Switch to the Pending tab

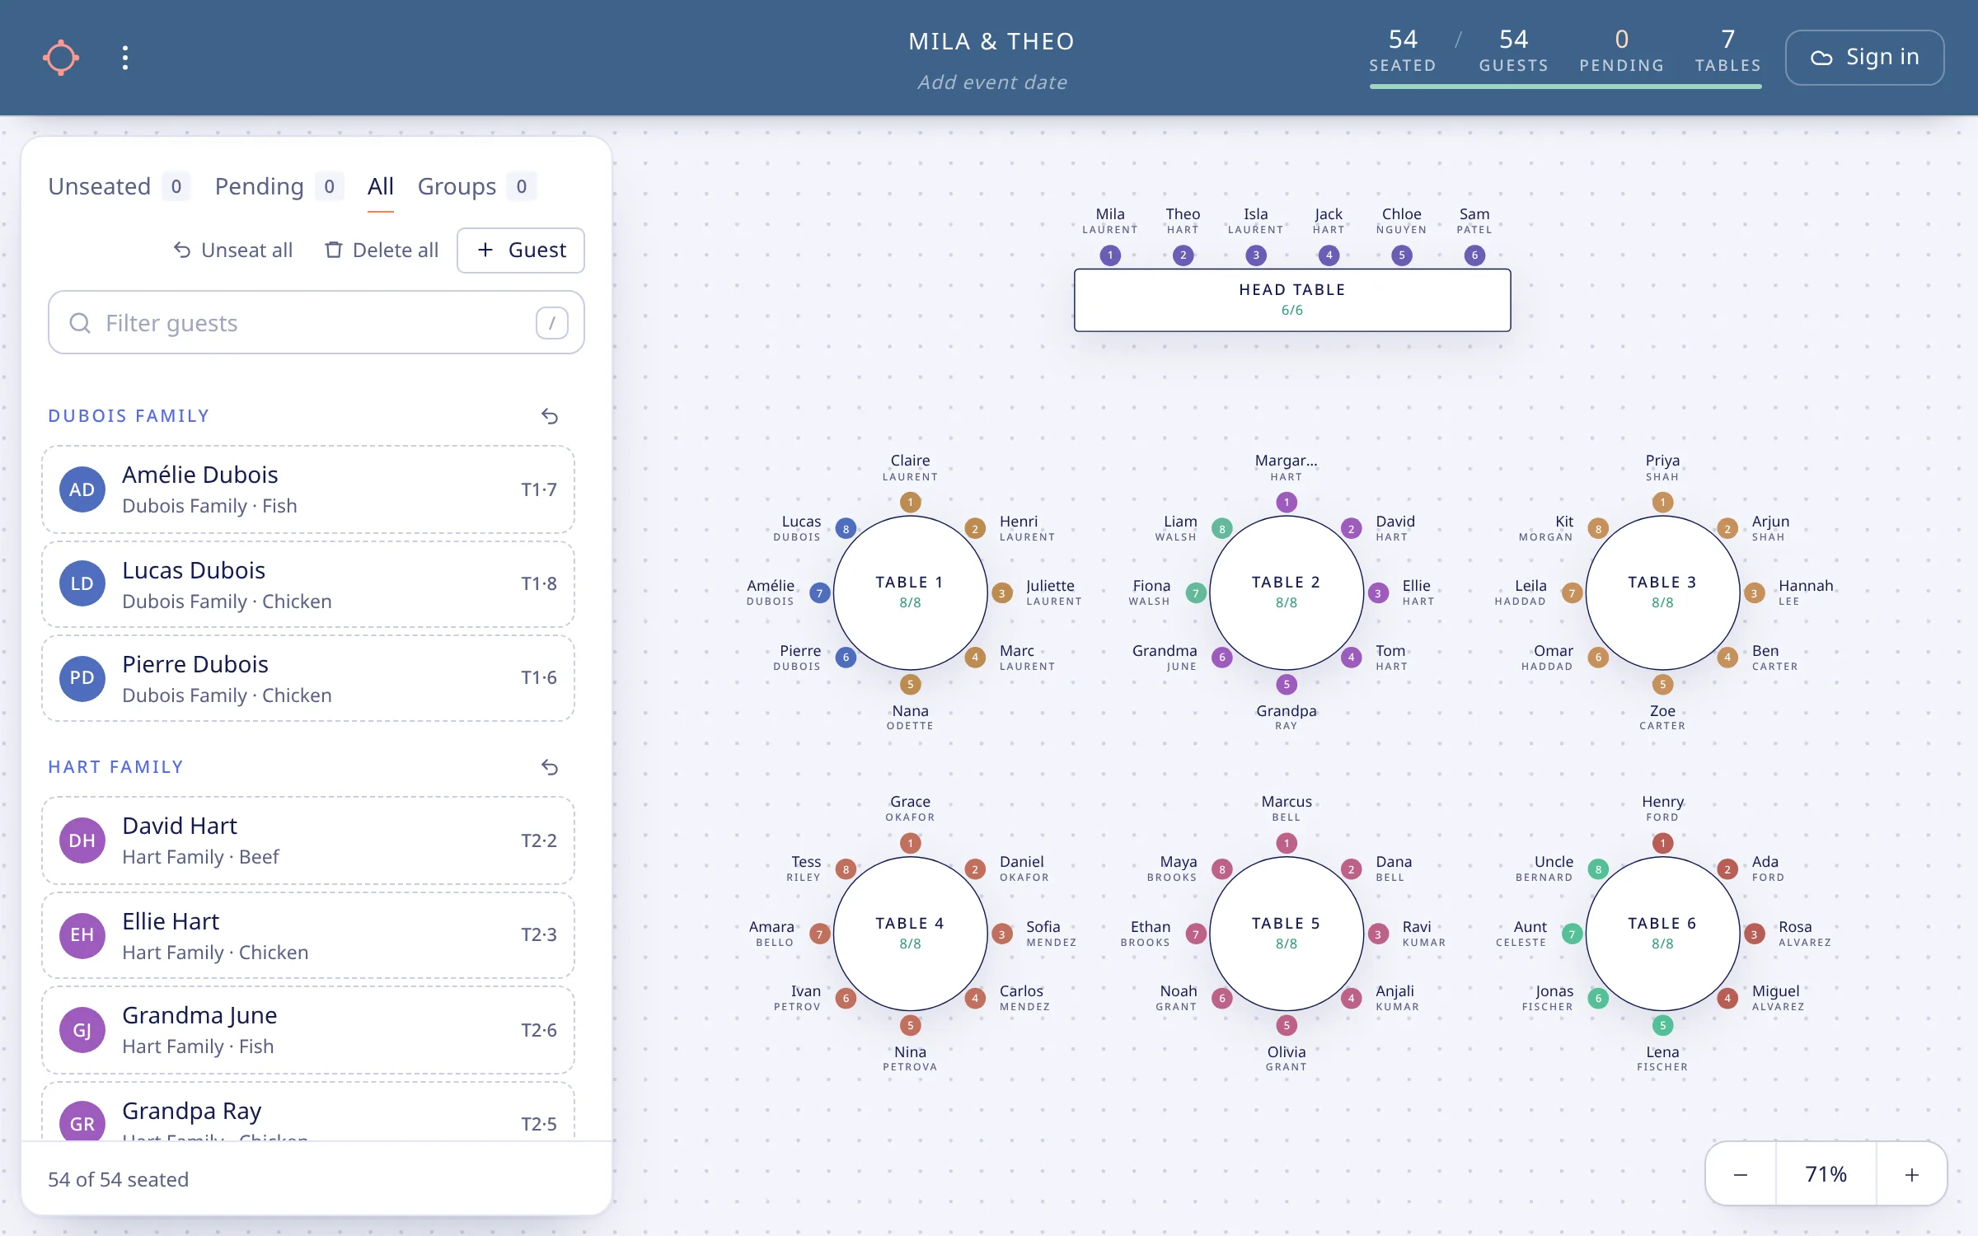(279, 186)
